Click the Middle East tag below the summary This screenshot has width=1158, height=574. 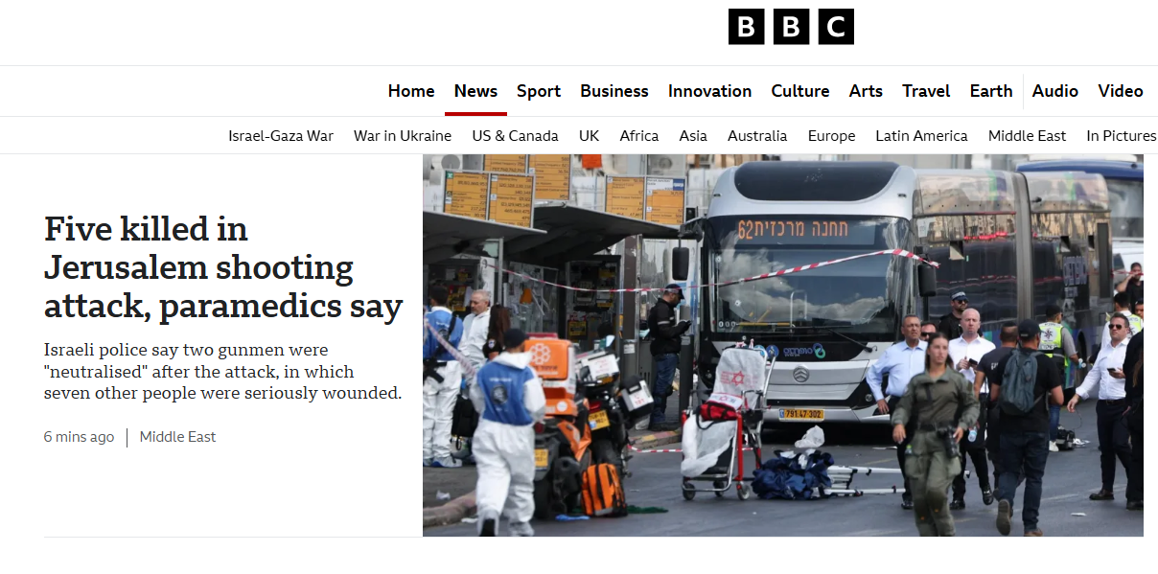(x=178, y=437)
